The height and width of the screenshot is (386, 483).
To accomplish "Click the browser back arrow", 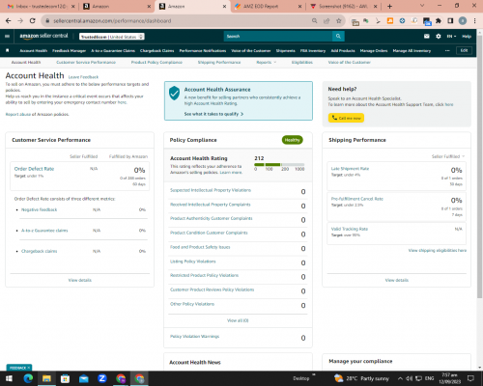I will coord(9,21).
